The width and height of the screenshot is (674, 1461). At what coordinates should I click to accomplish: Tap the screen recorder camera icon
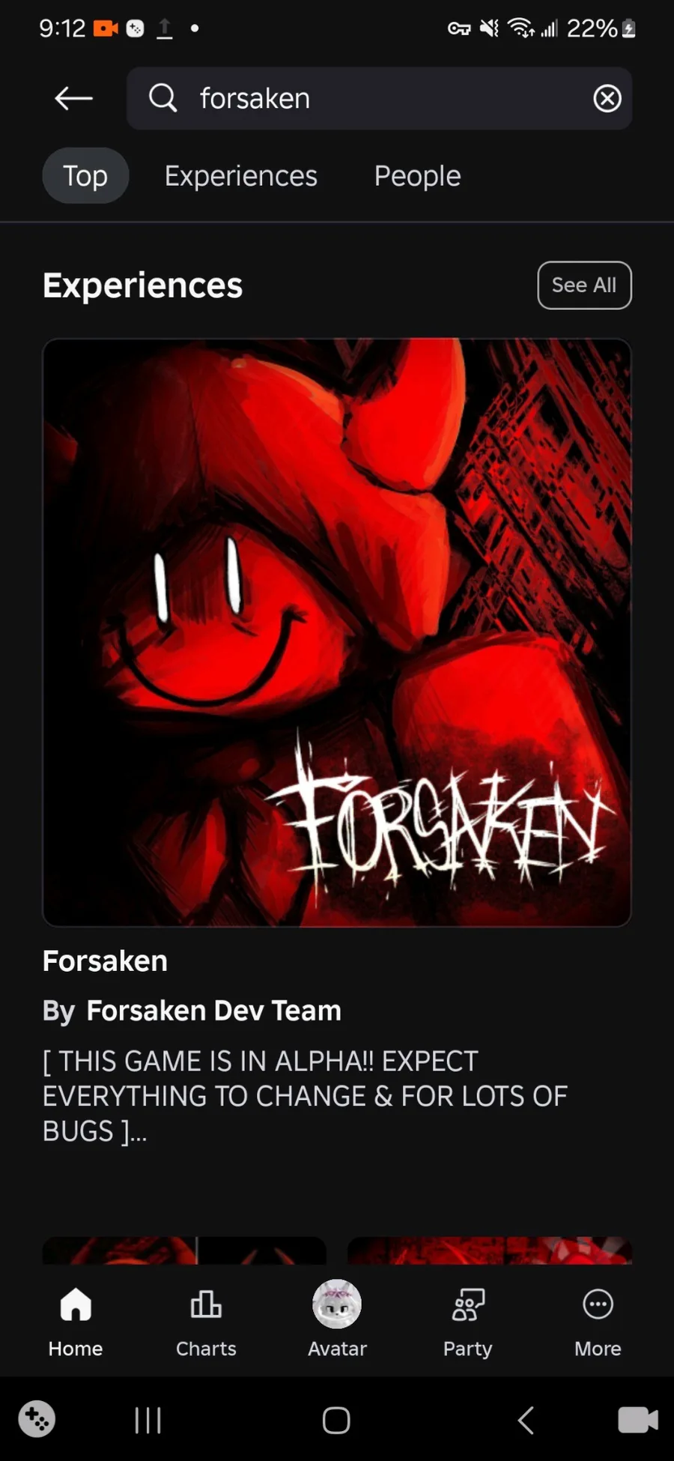tap(638, 1420)
